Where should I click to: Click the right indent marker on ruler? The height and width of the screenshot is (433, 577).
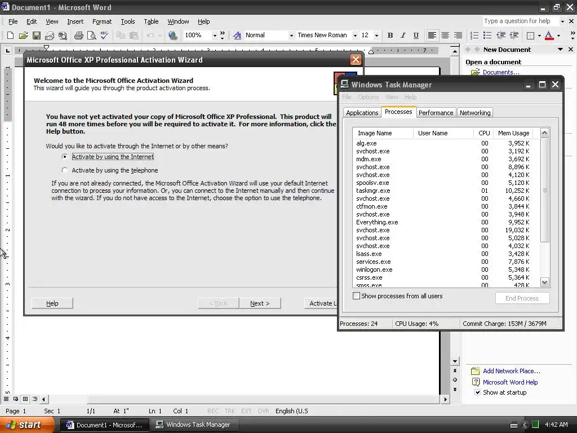pyautogui.click(x=371, y=52)
